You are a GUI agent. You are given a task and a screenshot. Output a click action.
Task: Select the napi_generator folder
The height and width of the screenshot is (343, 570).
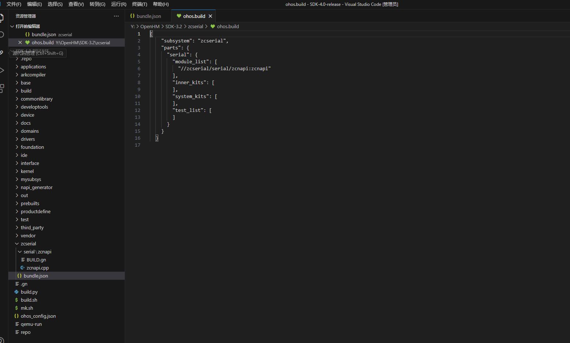click(37, 187)
